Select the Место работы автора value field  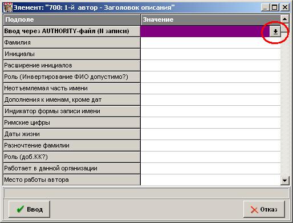210,180
